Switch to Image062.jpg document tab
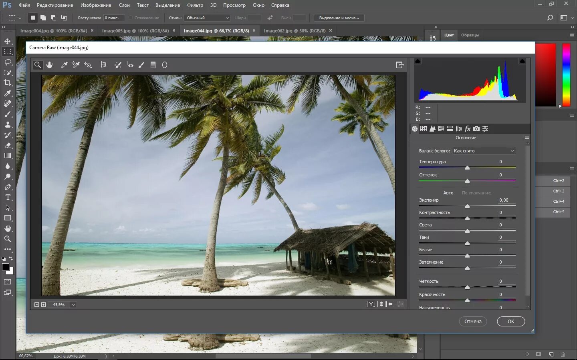577x360 pixels. (x=295, y=31)
